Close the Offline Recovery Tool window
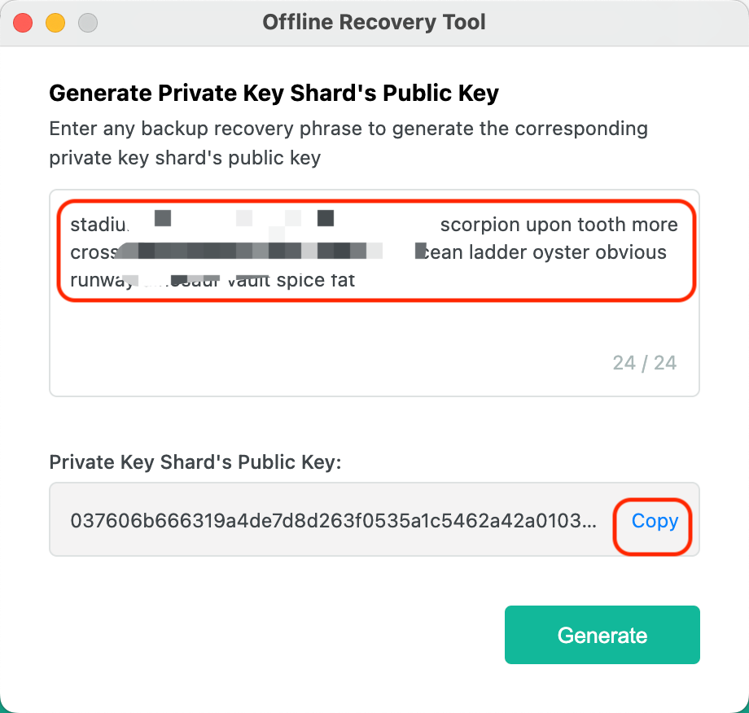This screenshot has height=713, width=749. coord(23,23)
